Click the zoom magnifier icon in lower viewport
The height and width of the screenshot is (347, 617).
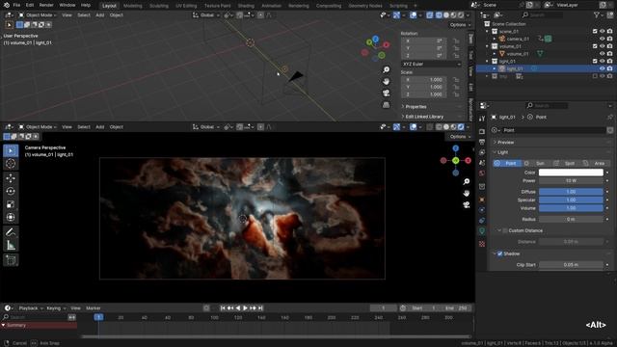click(467, 182)
